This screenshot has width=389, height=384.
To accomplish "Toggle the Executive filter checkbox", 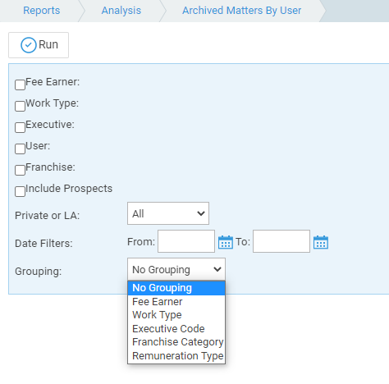I will (20, 127).
